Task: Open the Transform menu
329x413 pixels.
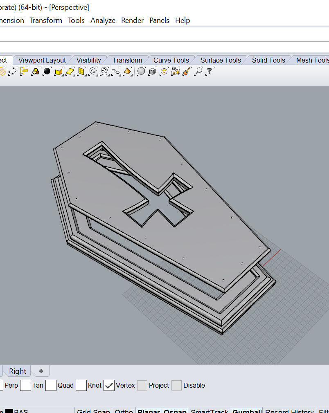Action: click(x=46, y=20)
